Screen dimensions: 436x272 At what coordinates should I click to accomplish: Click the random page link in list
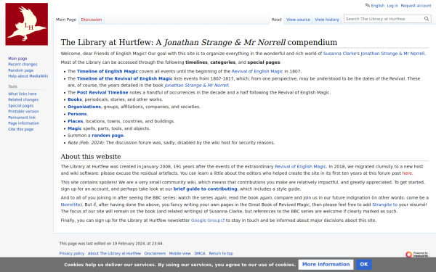pyautogui.click(x=108, y=136)
